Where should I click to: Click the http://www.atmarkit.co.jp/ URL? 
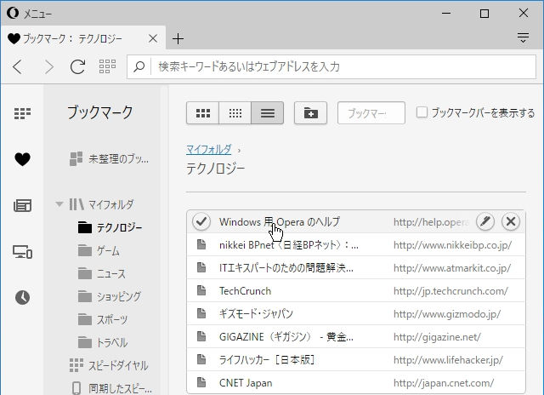(452, 268)
